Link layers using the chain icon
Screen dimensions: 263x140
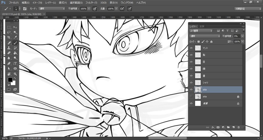tap(208, 128)
